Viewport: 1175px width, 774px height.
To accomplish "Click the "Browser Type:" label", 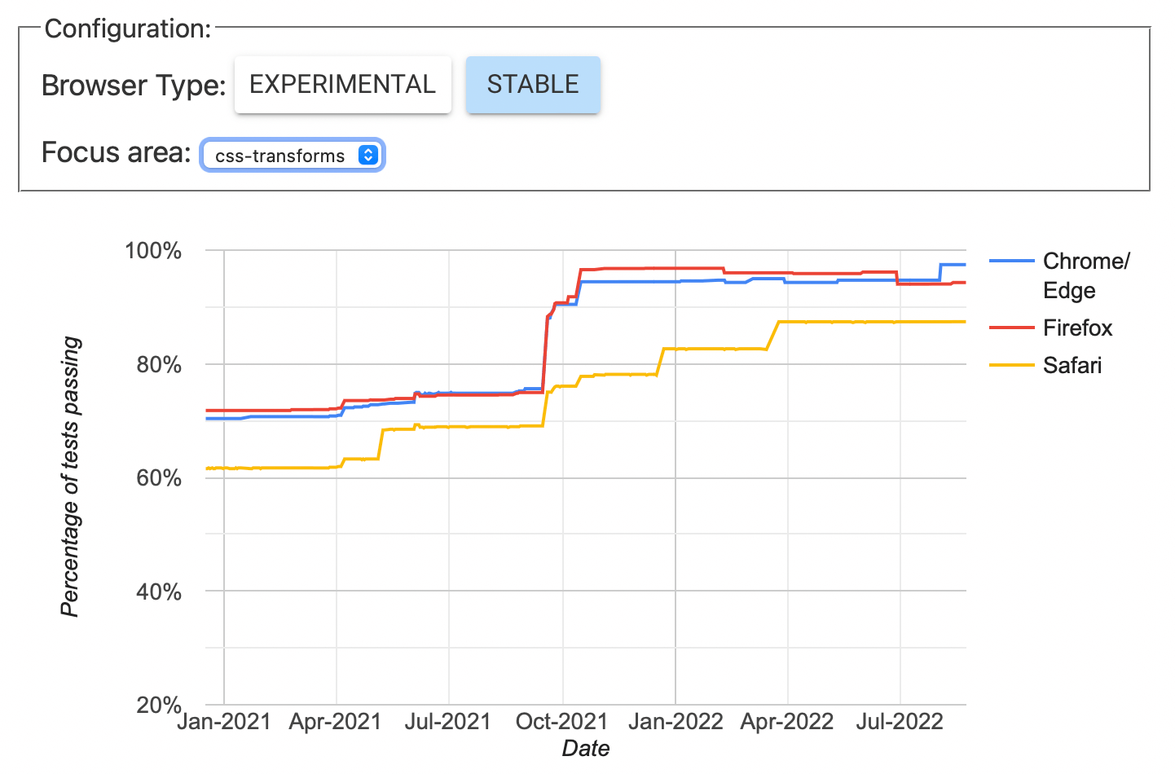I will pyautogui.click(x=134, y=85).
